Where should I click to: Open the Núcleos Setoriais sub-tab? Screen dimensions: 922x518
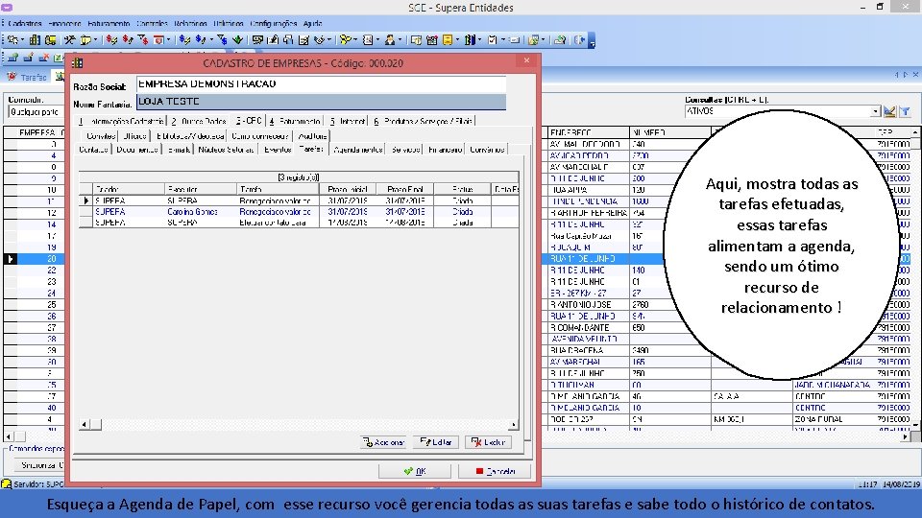click(x=226, y=150)
